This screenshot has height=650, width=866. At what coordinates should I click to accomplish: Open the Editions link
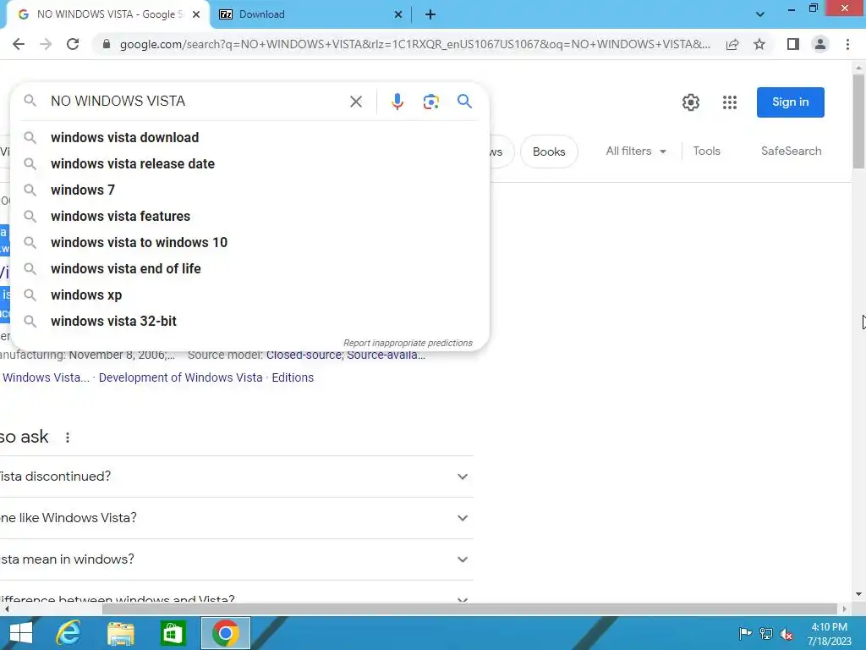pos(293,377)
